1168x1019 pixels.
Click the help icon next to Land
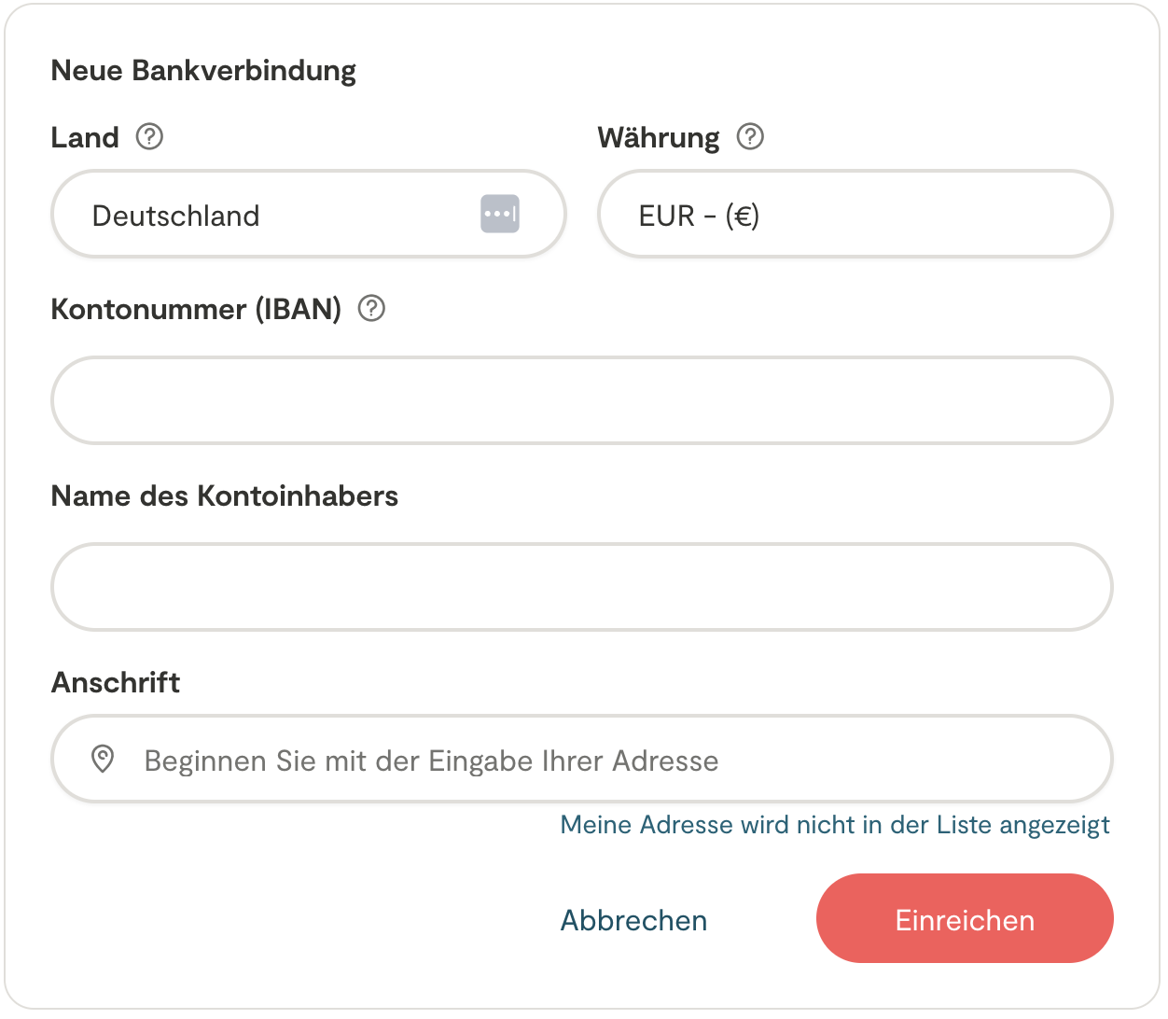tap(149, 137)
